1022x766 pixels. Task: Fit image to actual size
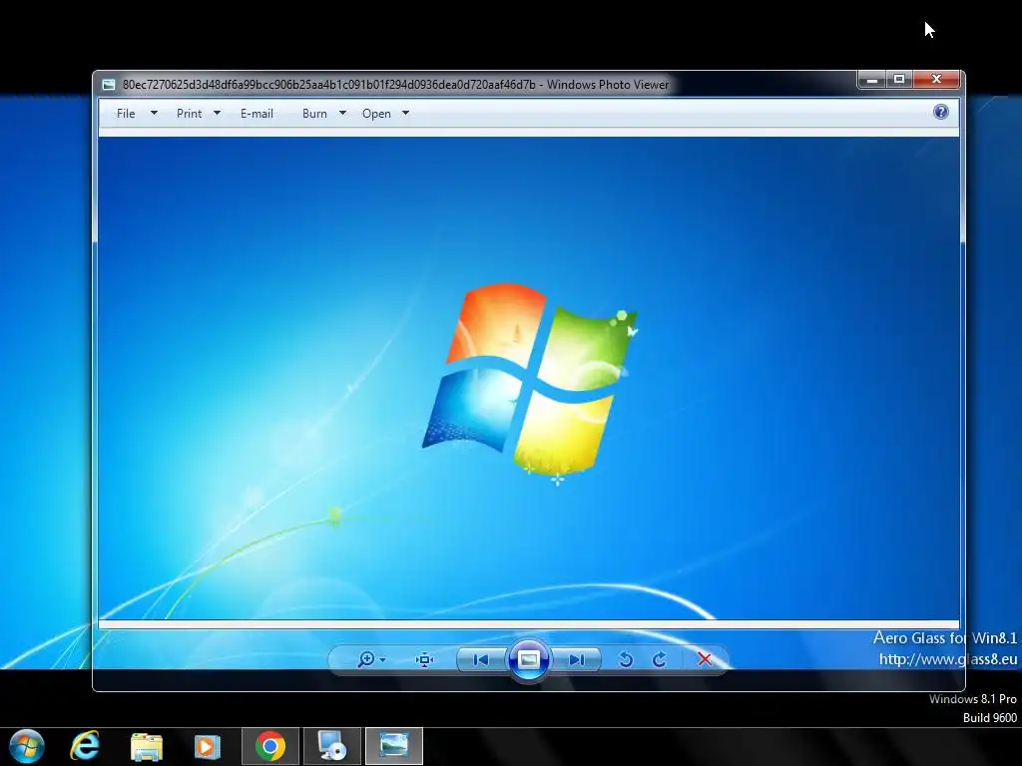coord(424,660)
